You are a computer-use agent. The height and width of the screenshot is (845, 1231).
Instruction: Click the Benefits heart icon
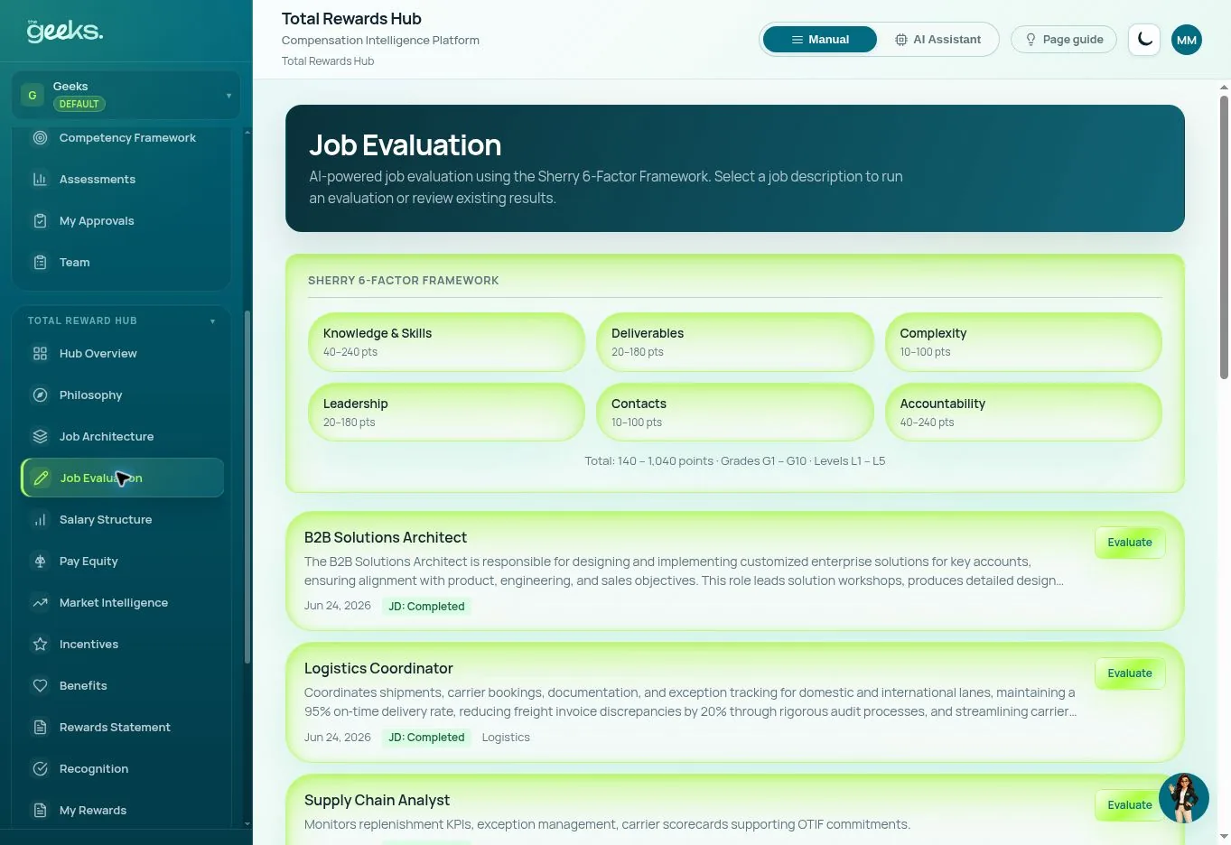coord(40,686)
